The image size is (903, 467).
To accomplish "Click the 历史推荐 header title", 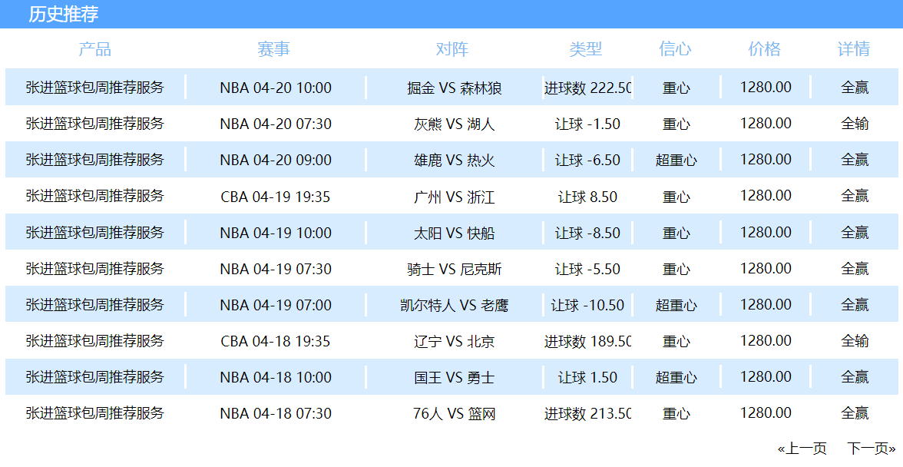I will point(63,14).
